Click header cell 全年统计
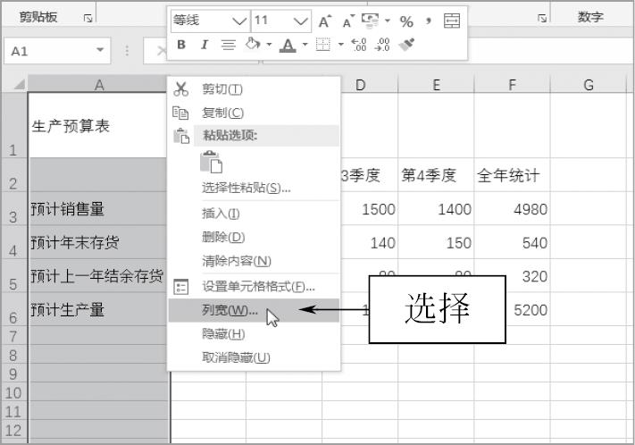 [x=513, y=175]
